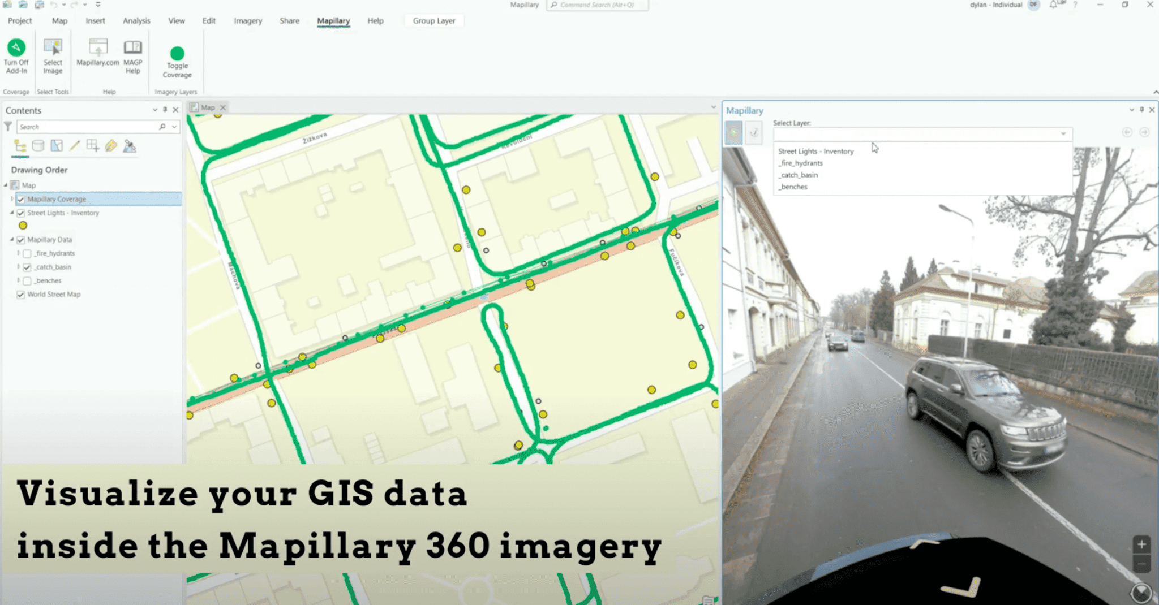Collapse the Mapillary Data group
Image resolution: width=1159 pixels, height=605 pixels.
(11, 239)
